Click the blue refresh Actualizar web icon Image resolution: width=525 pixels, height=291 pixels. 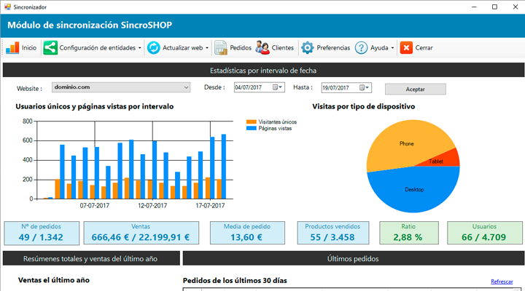pos(154,48)
